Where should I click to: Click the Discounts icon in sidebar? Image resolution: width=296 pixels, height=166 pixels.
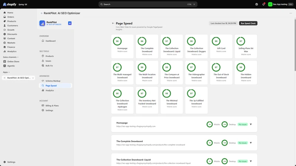4,34
